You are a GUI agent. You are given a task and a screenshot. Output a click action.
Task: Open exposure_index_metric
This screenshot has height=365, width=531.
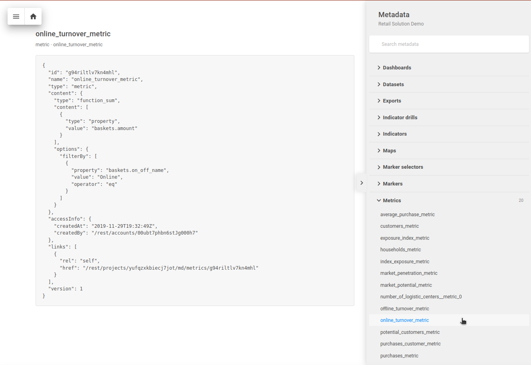point(405,238)
